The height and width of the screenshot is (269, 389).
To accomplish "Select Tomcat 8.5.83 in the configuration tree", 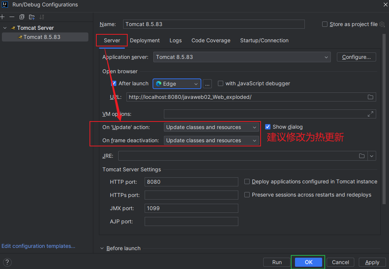I will (45, 37).
